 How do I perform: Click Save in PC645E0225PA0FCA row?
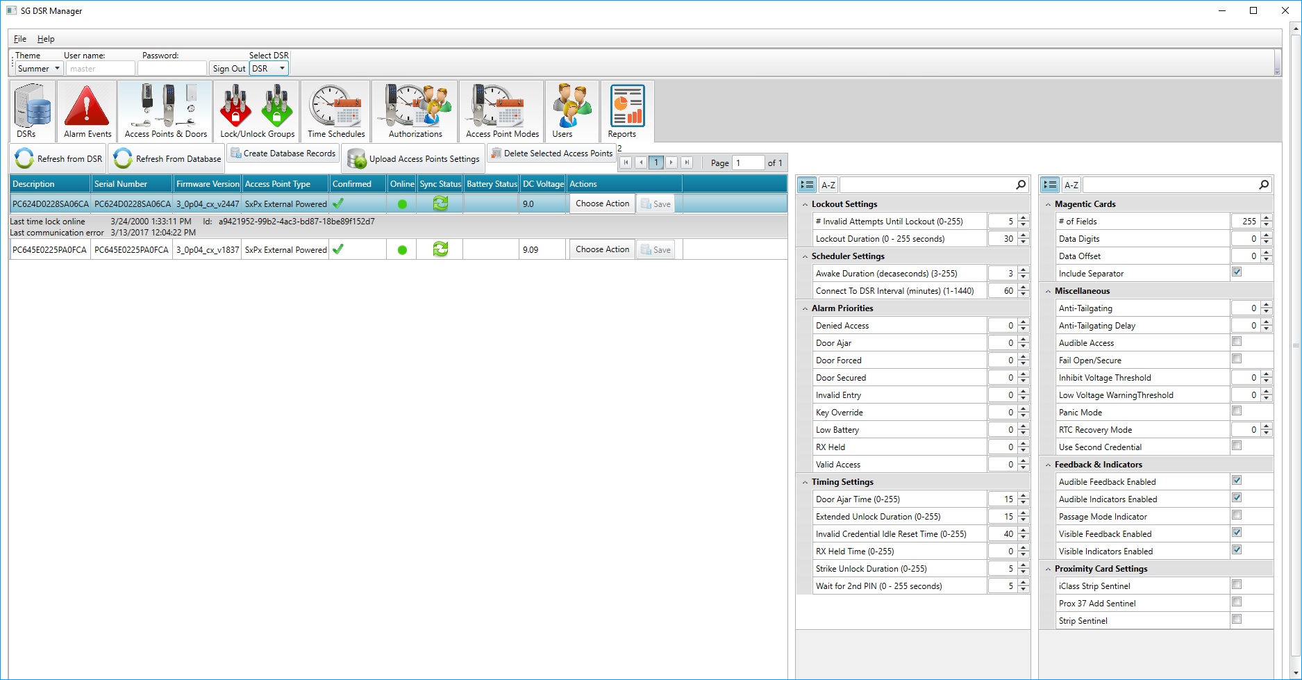(x=656, y=249)
